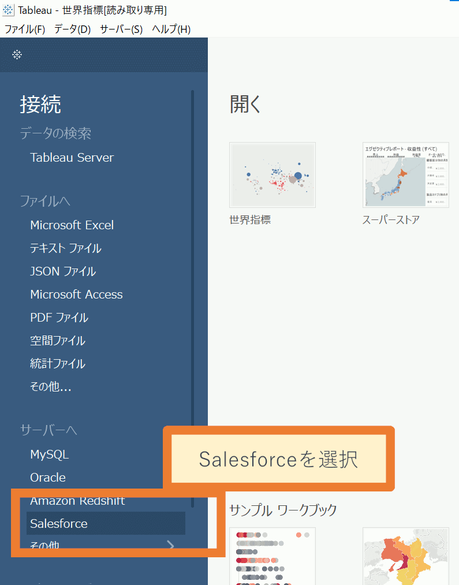Connect to the Oracle server
The width and height of the screenshot is (459, 585).
point(48,478)
